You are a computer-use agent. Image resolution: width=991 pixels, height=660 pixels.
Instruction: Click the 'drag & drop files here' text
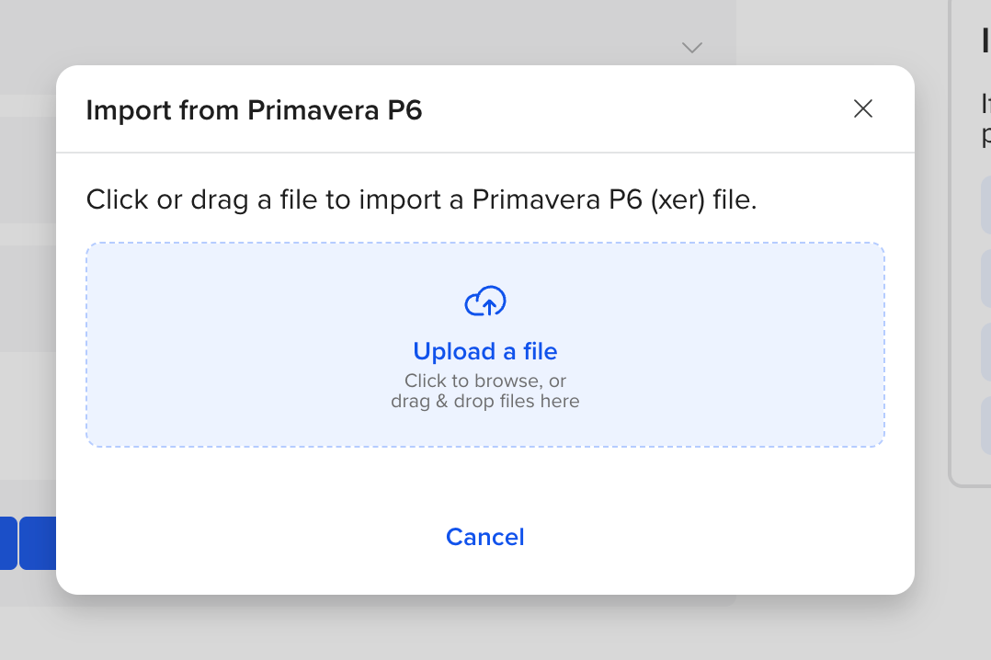click(485, 401)
